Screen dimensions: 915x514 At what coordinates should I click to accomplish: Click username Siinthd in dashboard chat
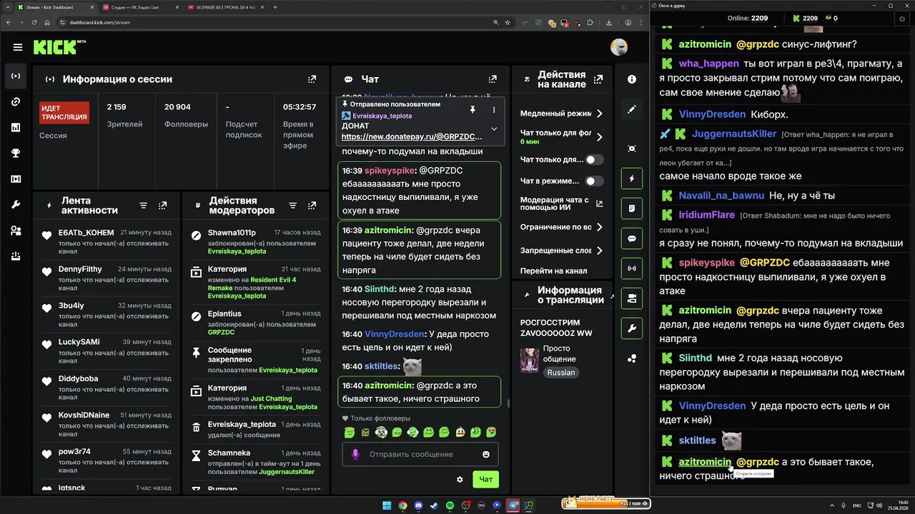379,289
